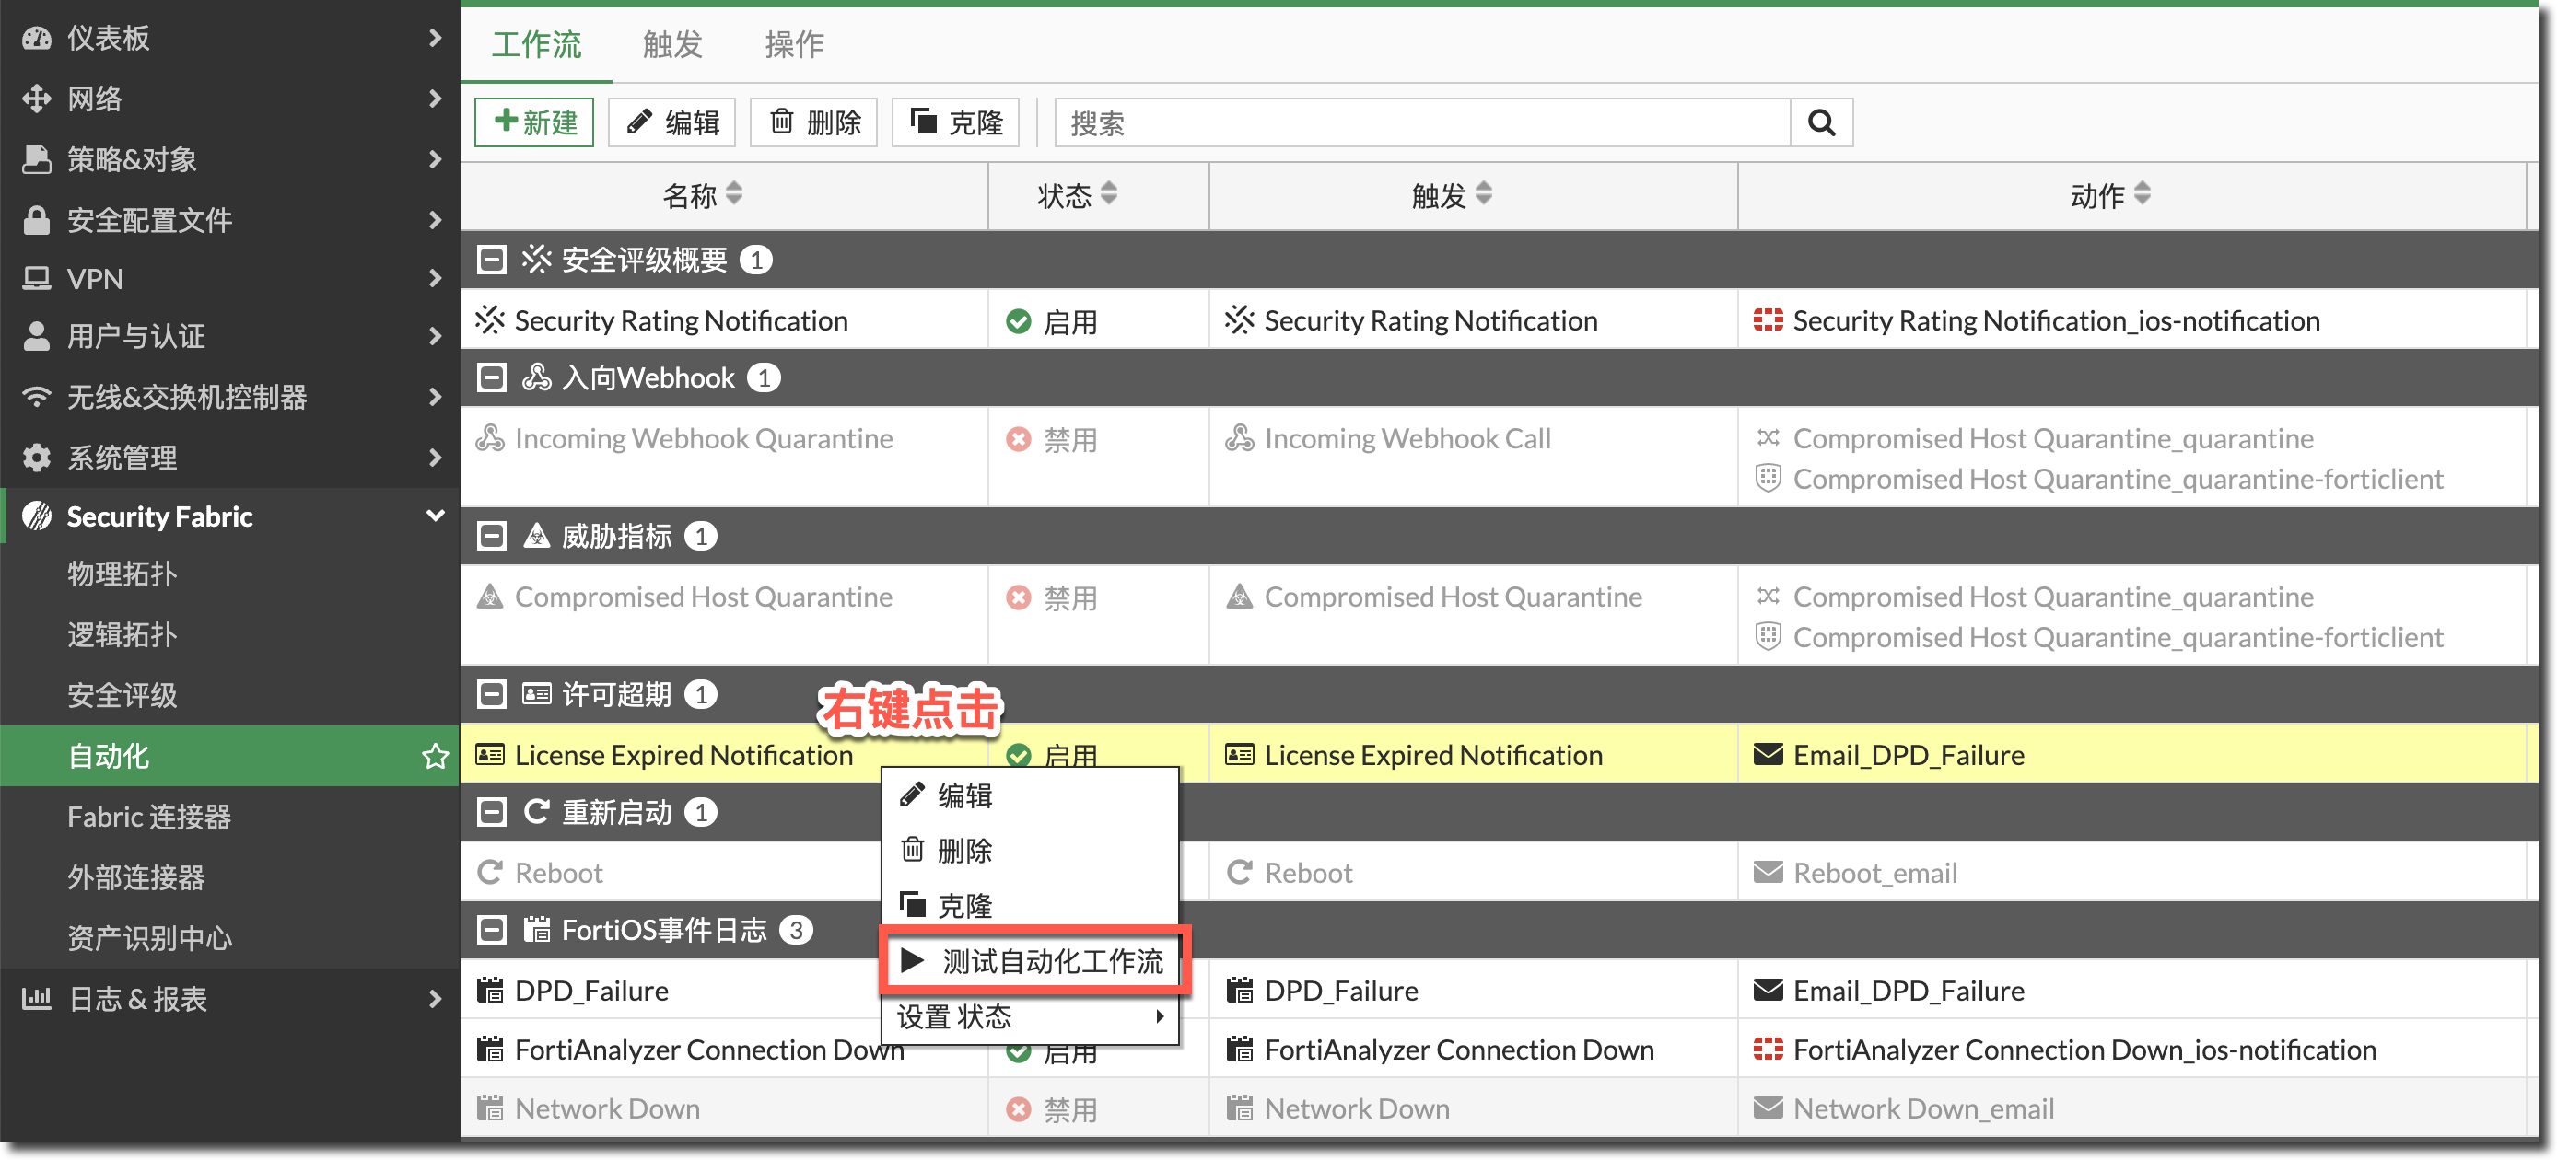Sort by the 名称 column arrows
Screen dimensions: 2557x1160
[x=733, y=194]
